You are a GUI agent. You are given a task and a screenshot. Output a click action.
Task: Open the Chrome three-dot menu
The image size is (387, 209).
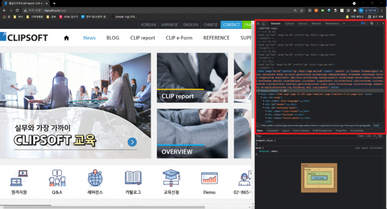pyautogui.click(x=382, y=10)
